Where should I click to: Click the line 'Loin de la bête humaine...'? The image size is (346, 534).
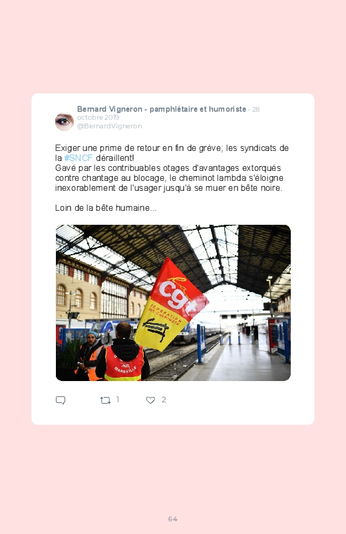(106, 207)
